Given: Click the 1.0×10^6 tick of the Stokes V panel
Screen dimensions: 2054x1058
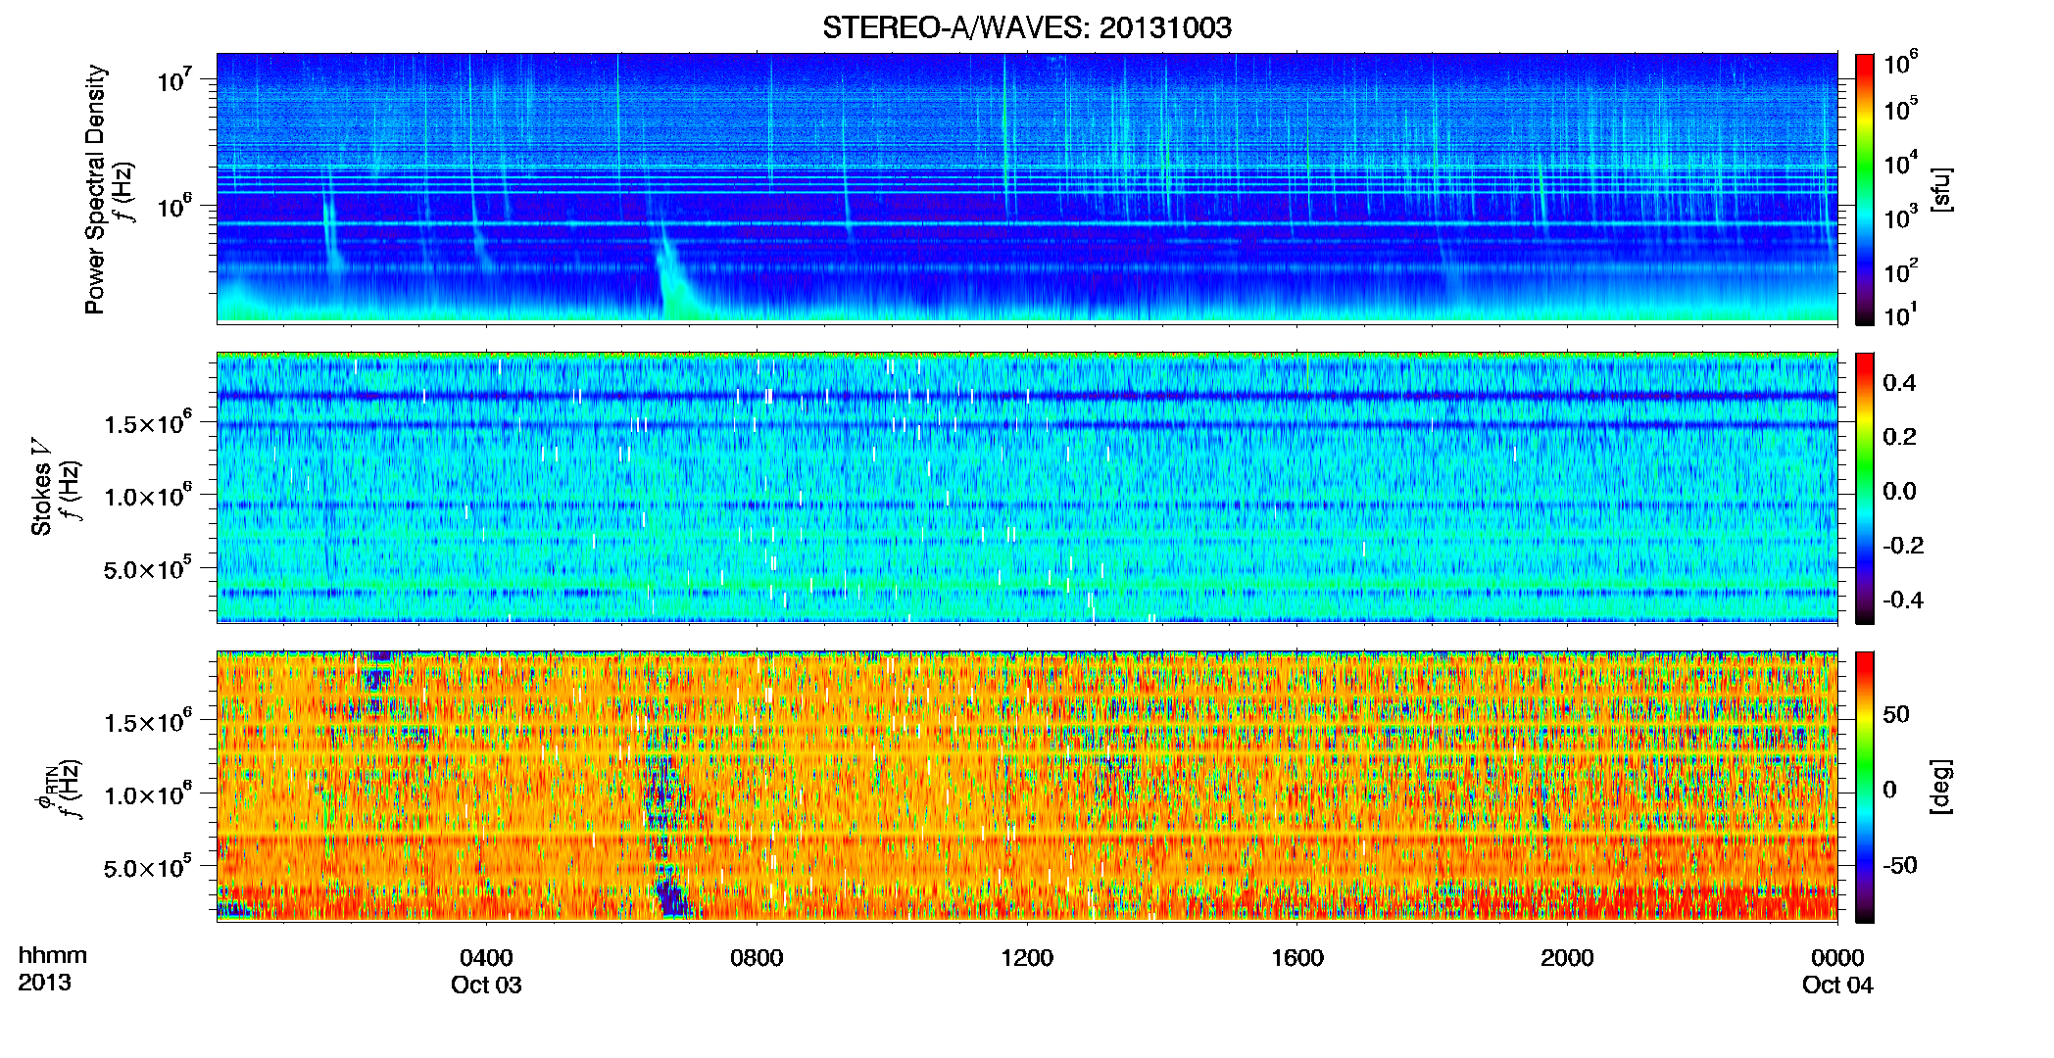Looking at the screenshot, I should (148, 495).
